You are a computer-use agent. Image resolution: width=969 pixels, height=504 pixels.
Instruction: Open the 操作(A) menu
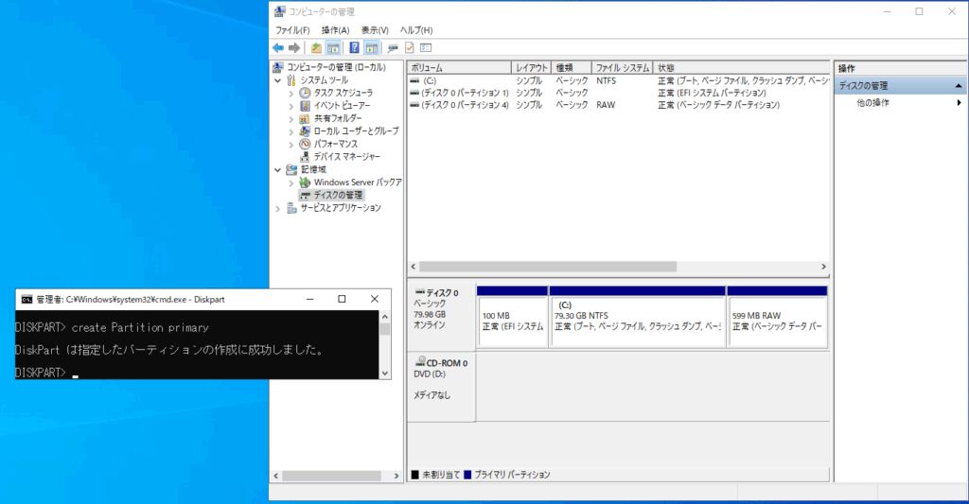point(335,30)
